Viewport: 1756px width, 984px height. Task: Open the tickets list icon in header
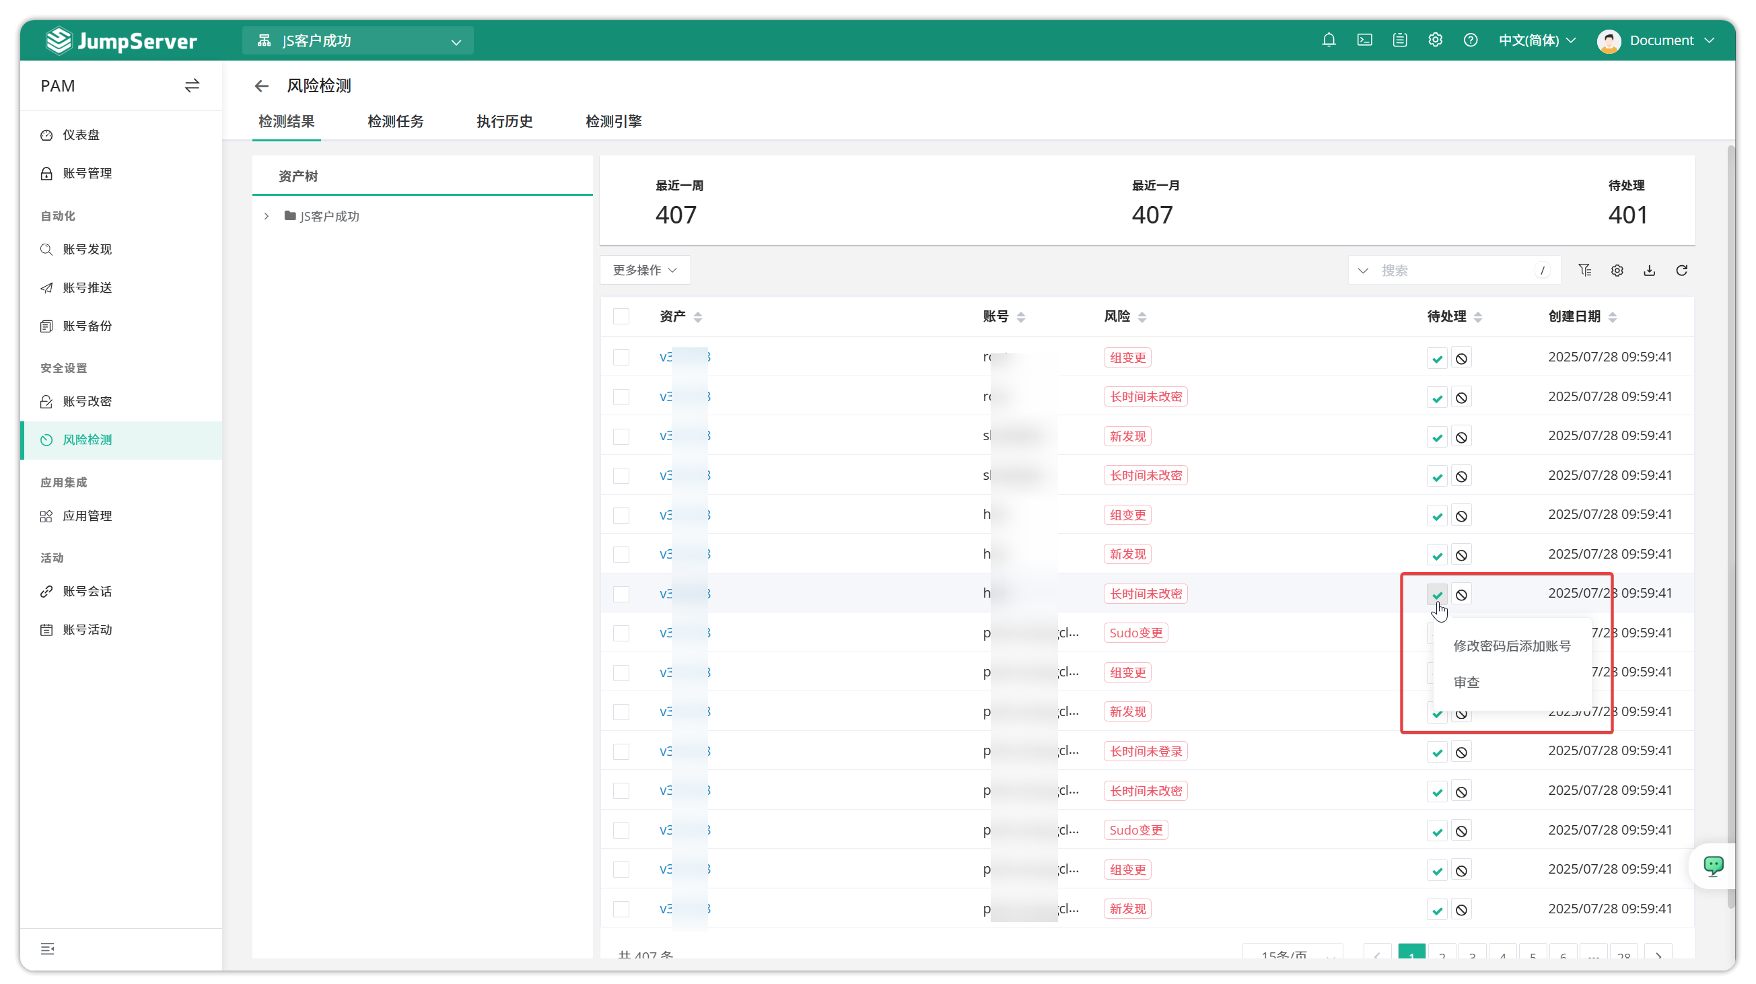(x=1400, y=40)
